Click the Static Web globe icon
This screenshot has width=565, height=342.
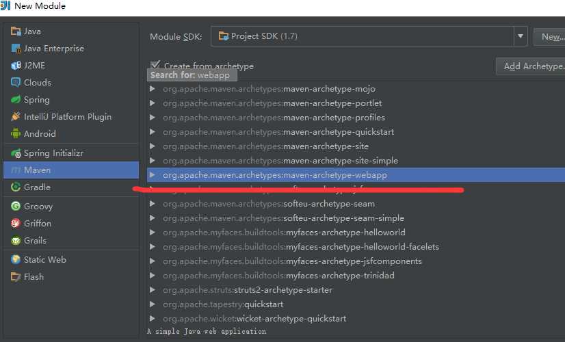pos(16,259)
